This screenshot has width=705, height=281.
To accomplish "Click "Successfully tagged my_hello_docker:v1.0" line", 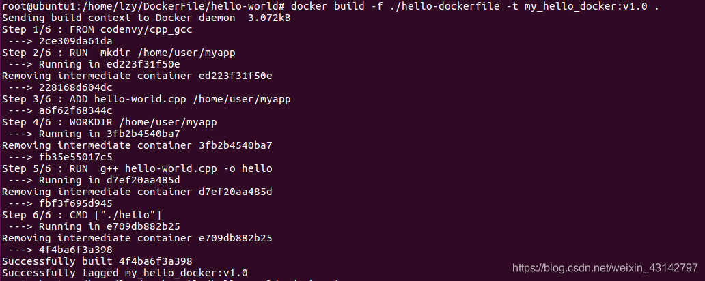I will (x=125, y=273).
